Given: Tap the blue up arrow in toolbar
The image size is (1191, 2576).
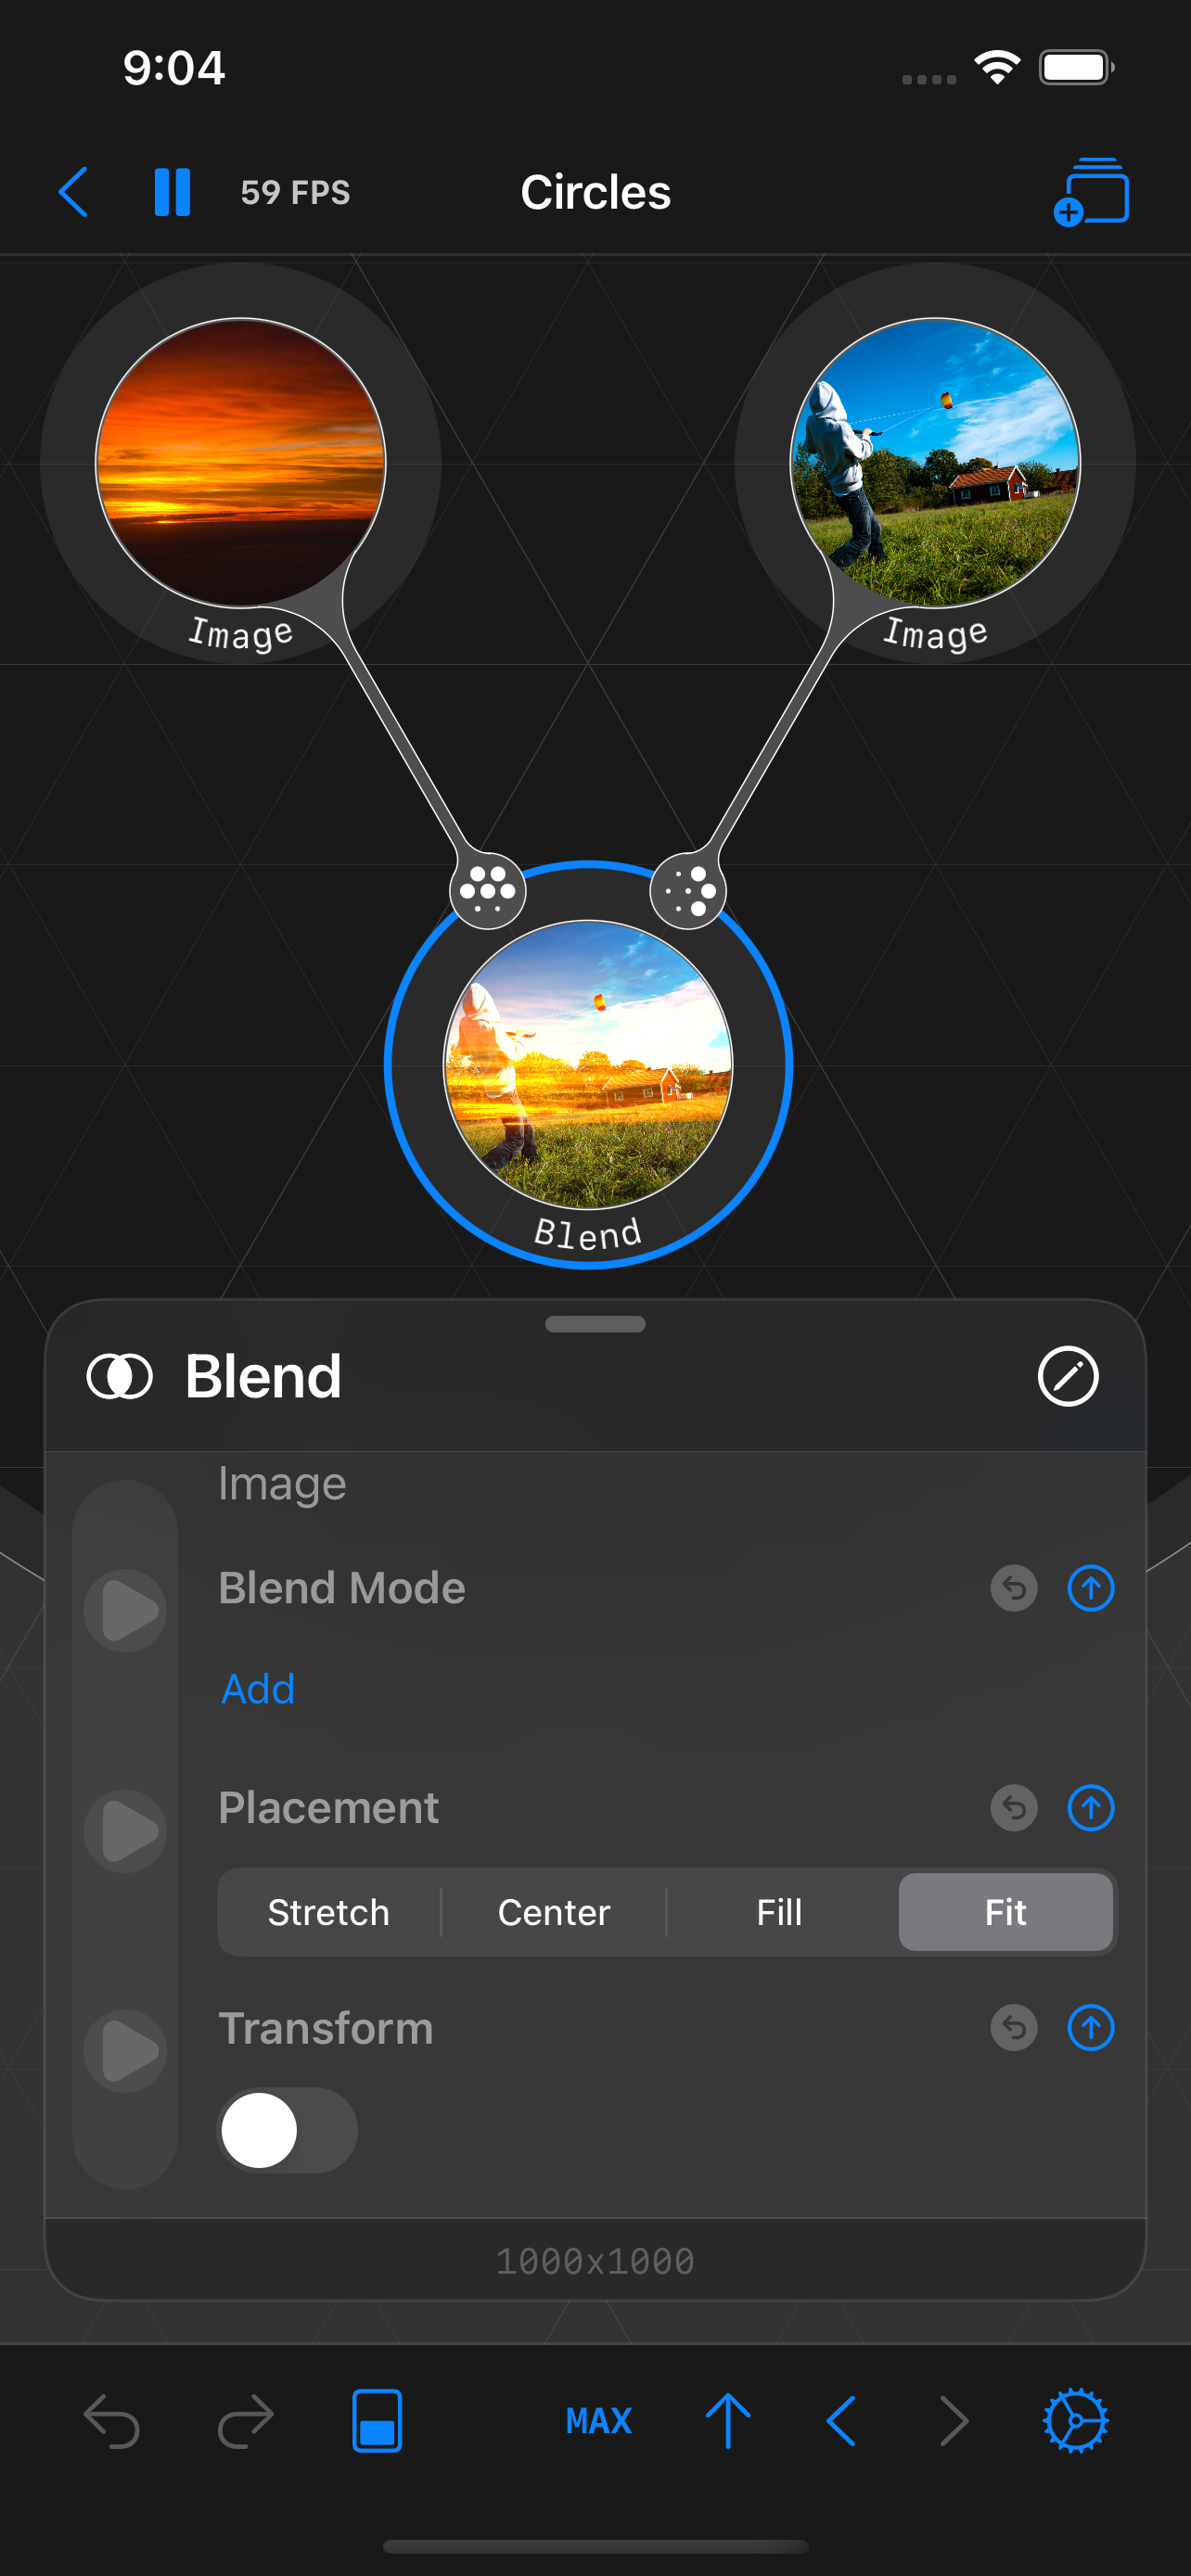Looking at the screenshot, I should pyautogui.click(x=728, y=2421).
